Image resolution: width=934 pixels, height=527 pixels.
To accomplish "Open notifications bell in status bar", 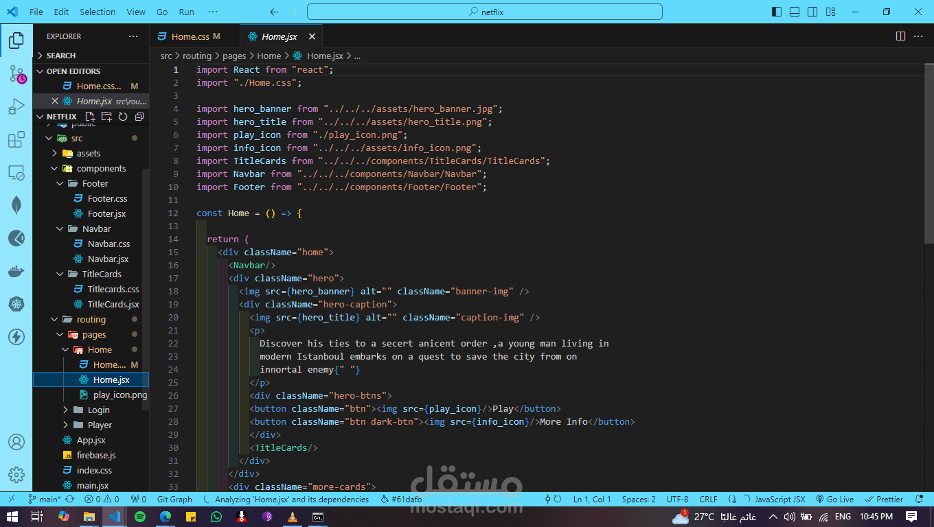I will pyautogui.click(x=919, y=500).
